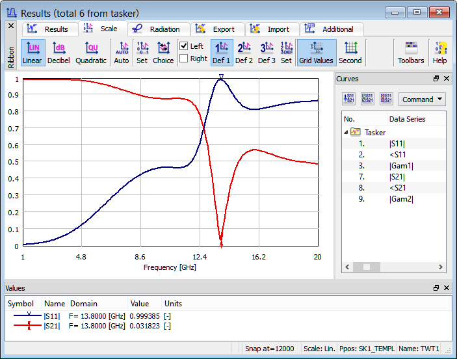Select the Linear scale icon
457x359 pixels.
pyautogui.click(x=32, y=47)
